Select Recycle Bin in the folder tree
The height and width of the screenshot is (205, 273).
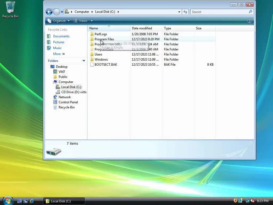pyautogui.click(x=66, y=107)
